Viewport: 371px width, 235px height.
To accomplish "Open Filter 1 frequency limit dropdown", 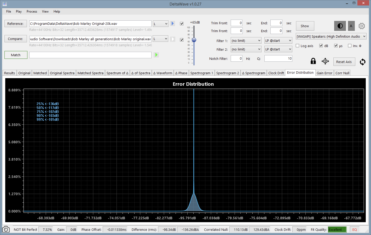I will (x=246, y=41).
